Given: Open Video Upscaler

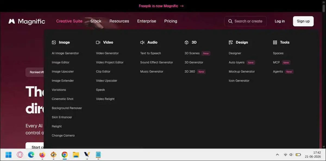Looking at the screenshot, I should [106, 80].
